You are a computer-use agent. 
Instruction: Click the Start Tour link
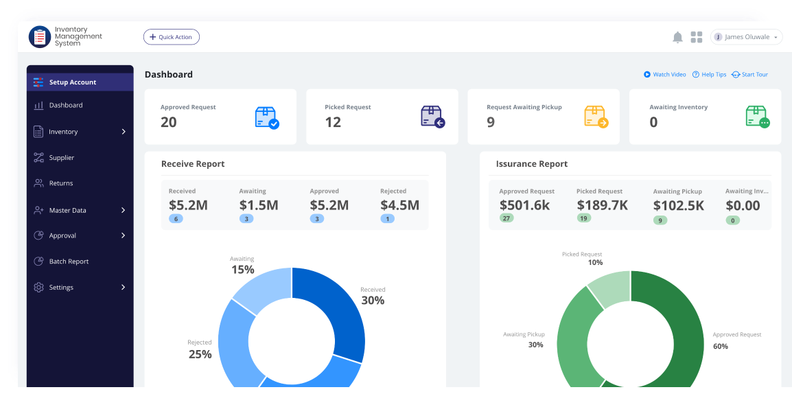749,75
